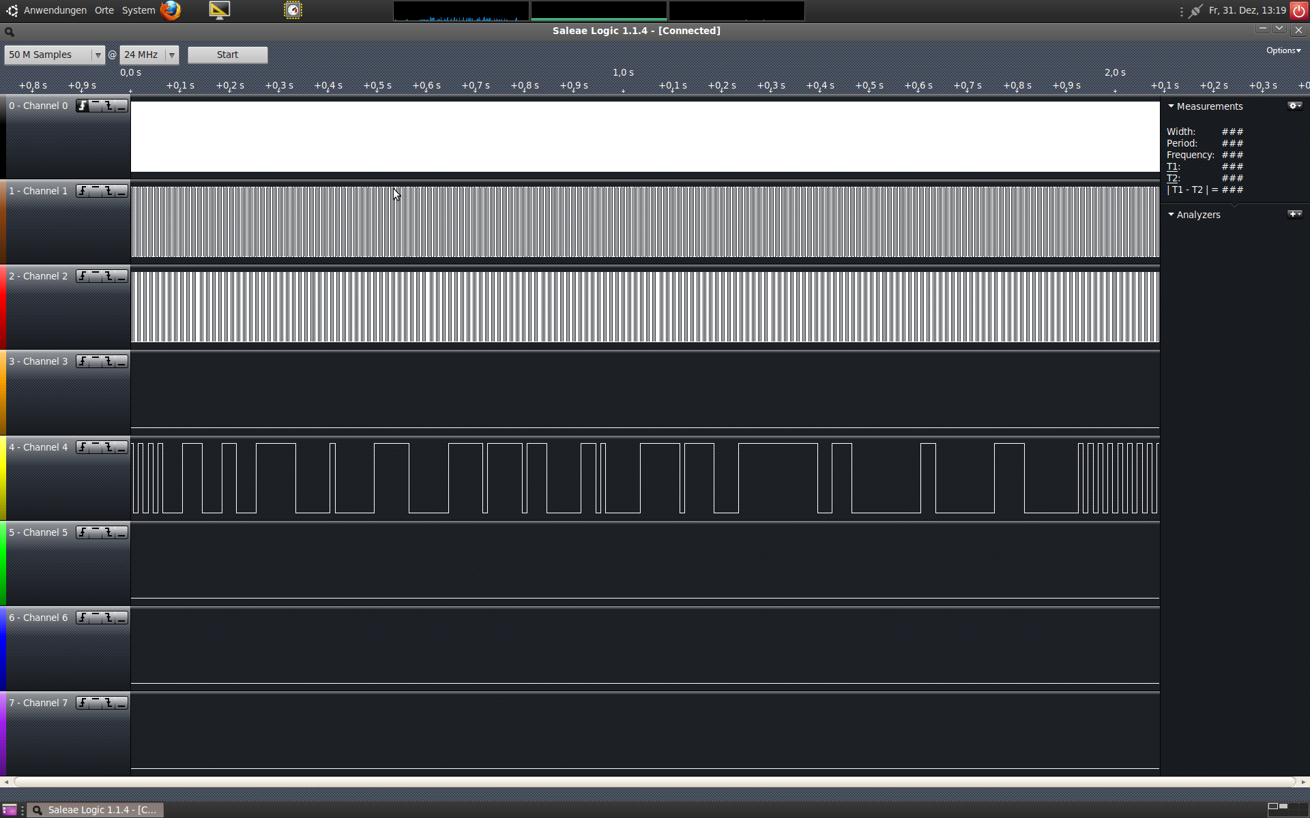Image resolution: width=1310 pixels, height=818 pixels.
Task: Click low level trigger icon on Channel 4
Action: [x=121, y=447]
